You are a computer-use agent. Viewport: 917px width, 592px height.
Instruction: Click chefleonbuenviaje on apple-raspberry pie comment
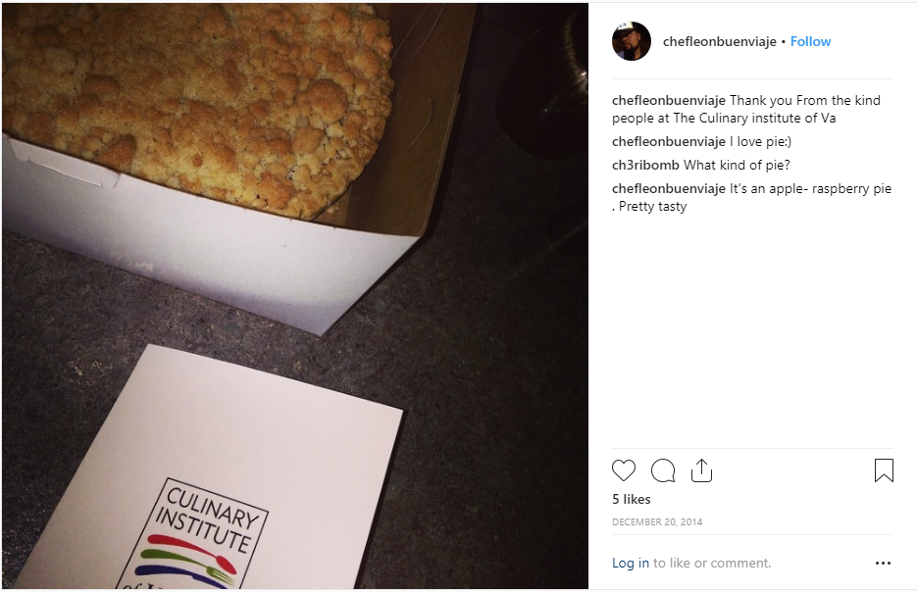pos(669,189)
